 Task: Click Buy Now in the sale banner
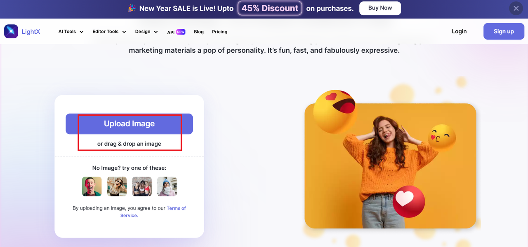coord(380,8)
